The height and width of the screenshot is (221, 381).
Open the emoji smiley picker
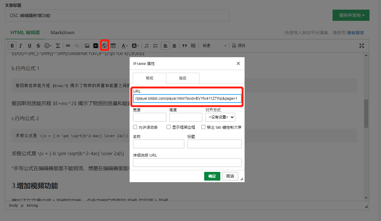point(48,46)
